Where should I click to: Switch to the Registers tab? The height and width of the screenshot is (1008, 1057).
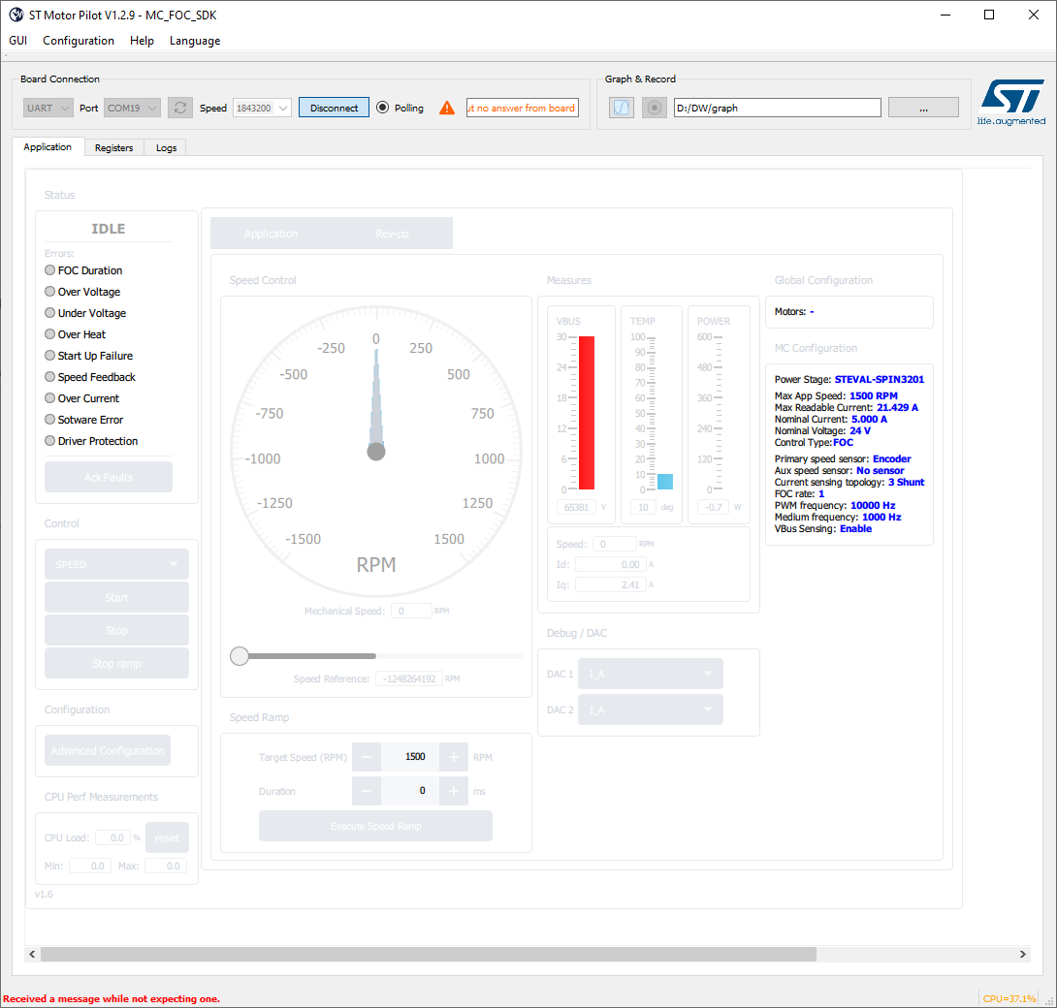pyautogui.click(x=113, y=147)
